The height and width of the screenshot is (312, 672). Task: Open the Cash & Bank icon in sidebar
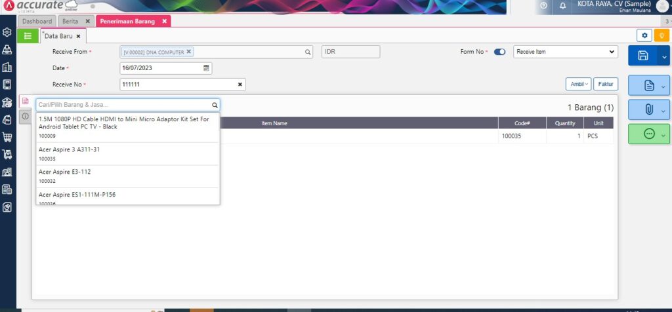tap(7, 102)
